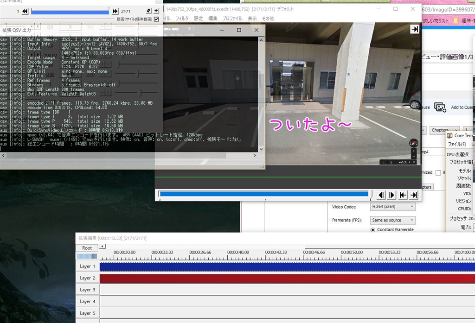475x323 pixels.
Task: Click the timeline zoom scale bar
Action: coord(87,256)
